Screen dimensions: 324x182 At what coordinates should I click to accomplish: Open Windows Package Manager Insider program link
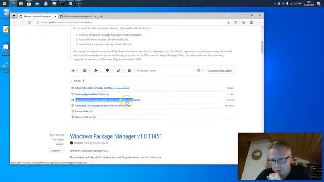(115, 35)
